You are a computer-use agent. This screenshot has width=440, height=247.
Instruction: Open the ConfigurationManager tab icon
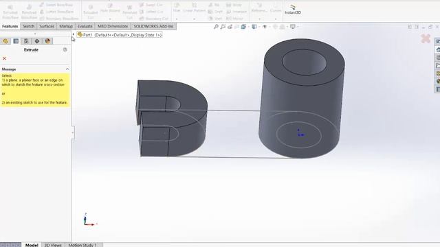26,41
